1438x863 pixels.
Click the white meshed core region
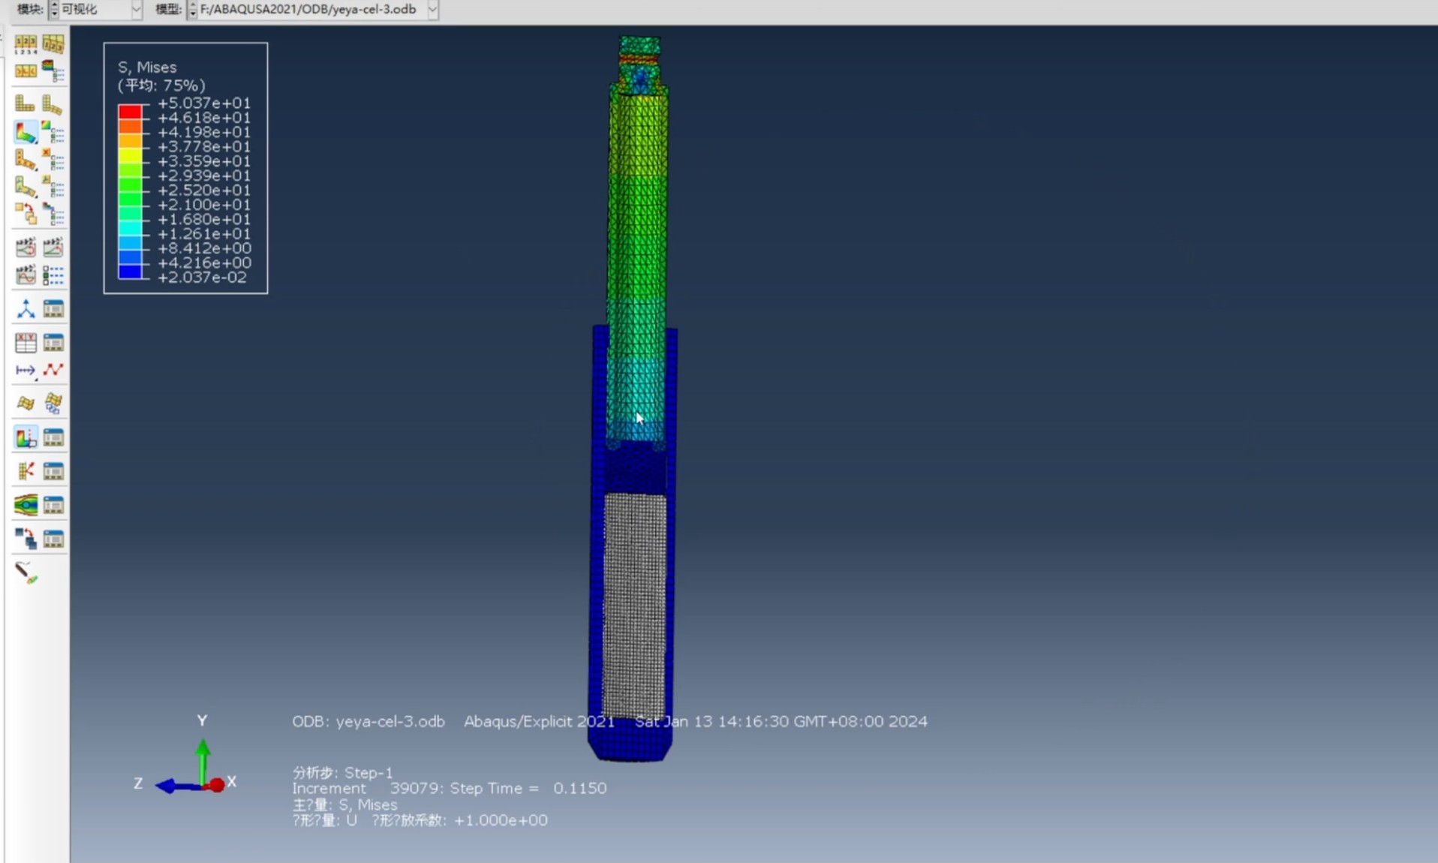[635, 605]
